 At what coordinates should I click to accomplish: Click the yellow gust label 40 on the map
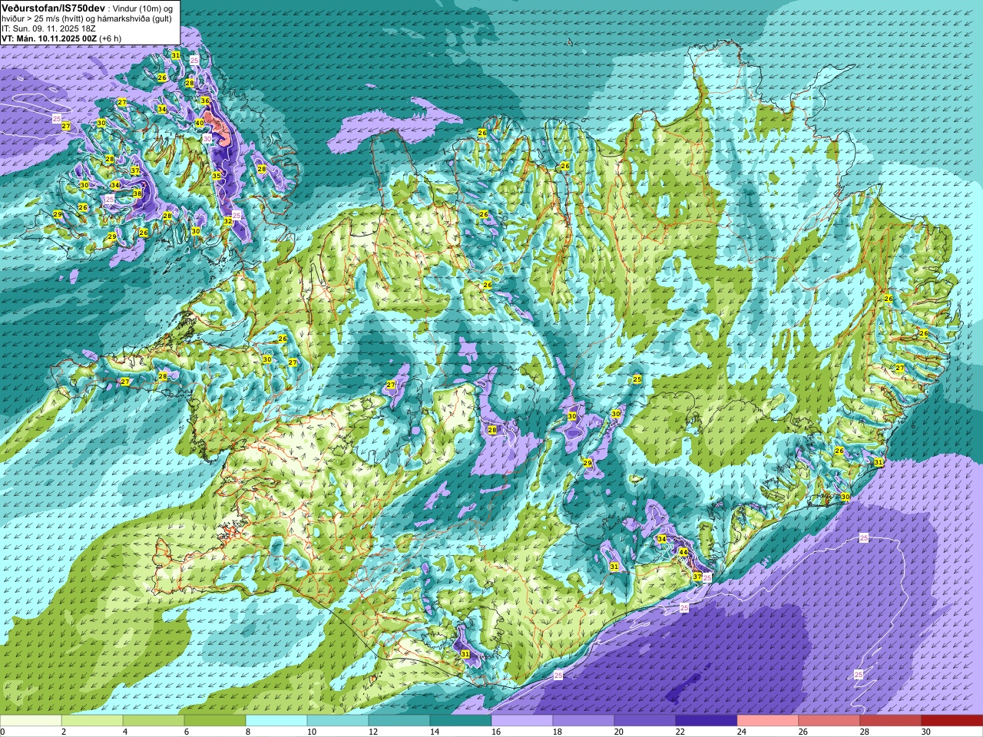point(199,123)
